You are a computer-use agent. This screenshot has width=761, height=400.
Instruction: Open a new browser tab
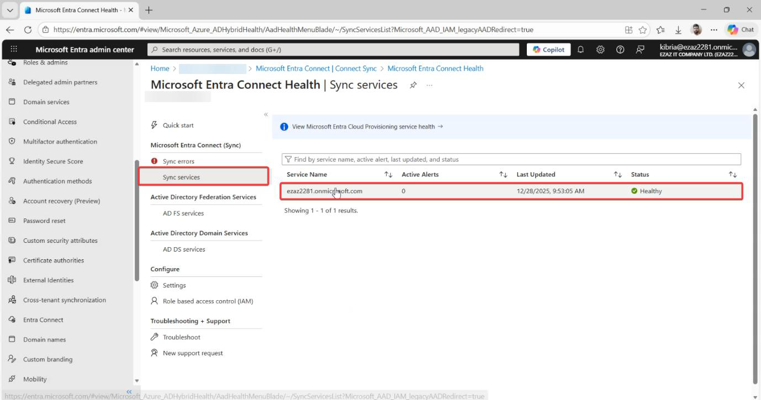[x=149, y=10]
